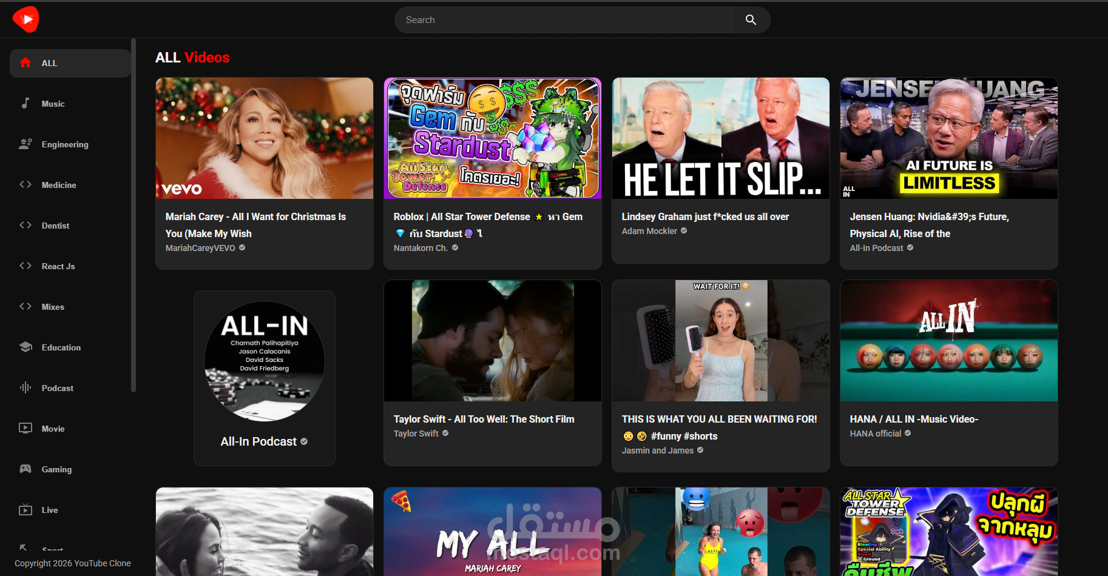Click the red YouTube clone logo
Viewport: 1108px width, 576px height.
pos(25,19)
